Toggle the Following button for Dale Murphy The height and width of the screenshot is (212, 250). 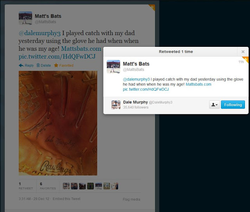233,105
